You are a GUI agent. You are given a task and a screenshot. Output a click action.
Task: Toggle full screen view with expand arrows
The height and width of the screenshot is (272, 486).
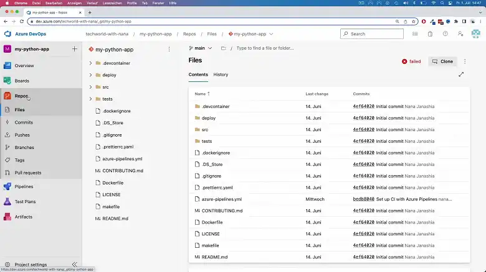(461, 75)
